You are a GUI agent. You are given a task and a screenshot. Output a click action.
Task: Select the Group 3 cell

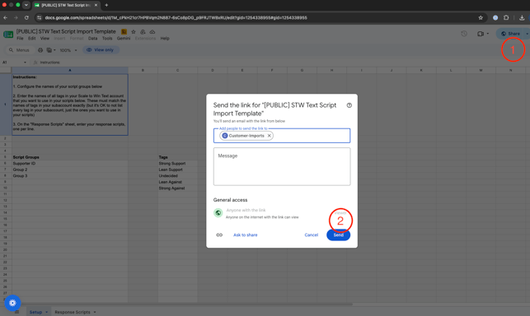point(70,175)
